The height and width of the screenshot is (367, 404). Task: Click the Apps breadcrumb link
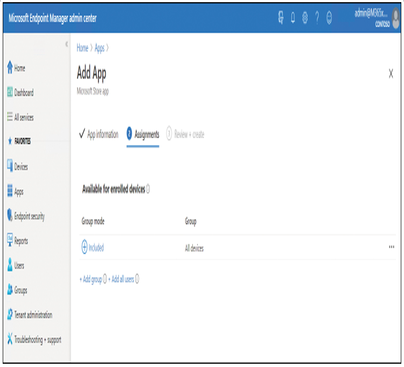click(100, 48)
